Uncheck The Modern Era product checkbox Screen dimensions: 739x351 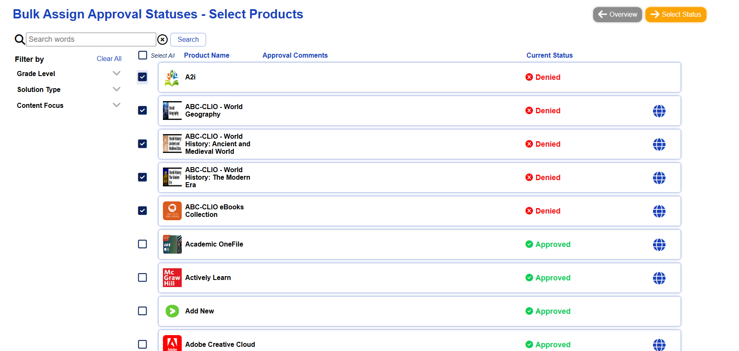tap(142, 177)
